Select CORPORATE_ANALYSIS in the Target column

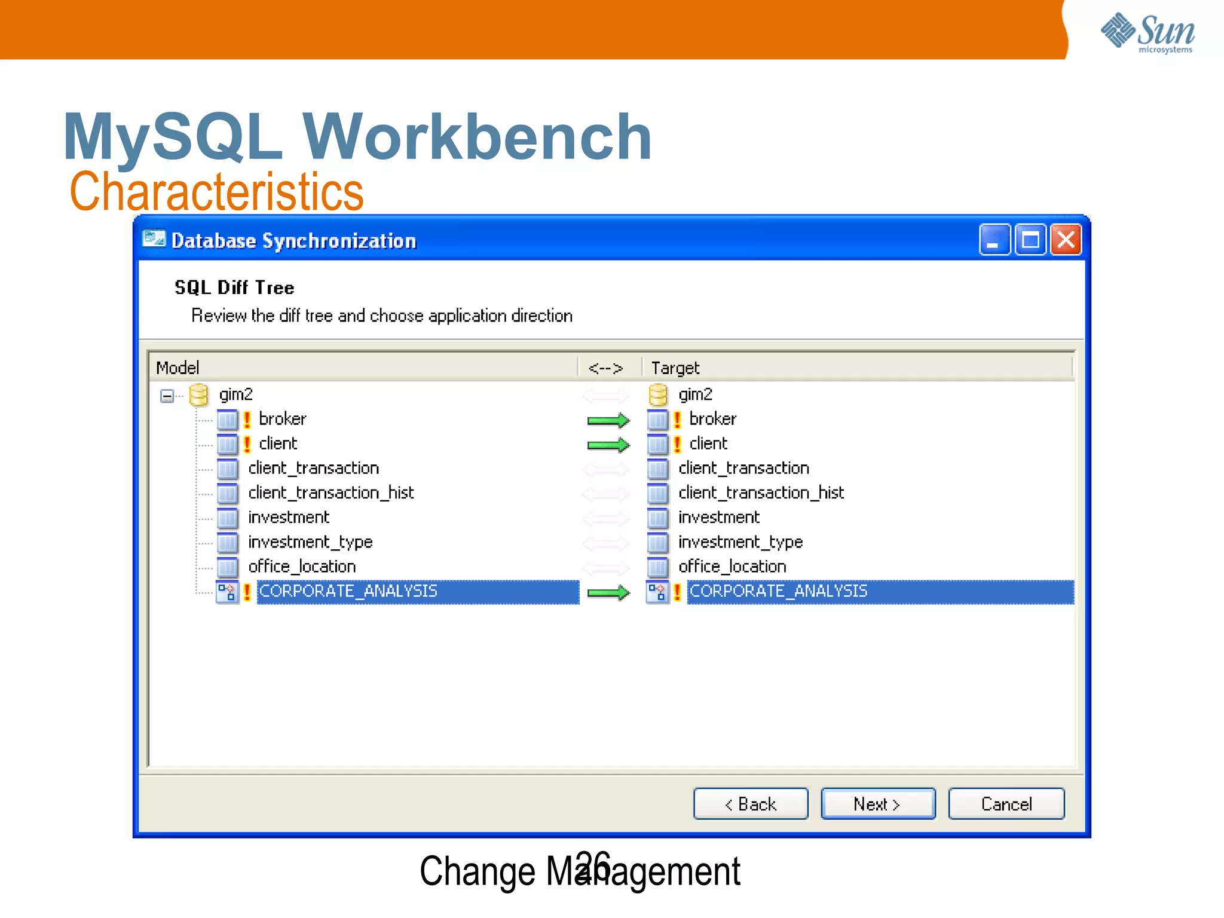tap(880, 592)
